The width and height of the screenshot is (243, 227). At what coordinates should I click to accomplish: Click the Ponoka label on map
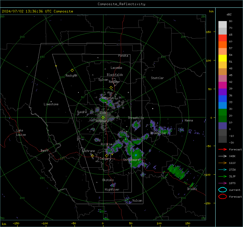123,56
